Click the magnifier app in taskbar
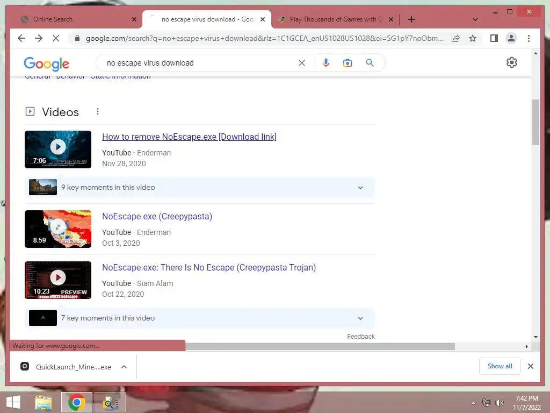This screenshot has width=550, height=413. click(110, 402)
